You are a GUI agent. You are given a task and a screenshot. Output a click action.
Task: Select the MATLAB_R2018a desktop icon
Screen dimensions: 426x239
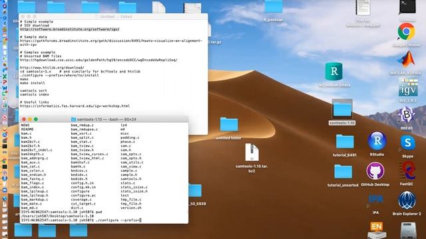coord(405,60)
